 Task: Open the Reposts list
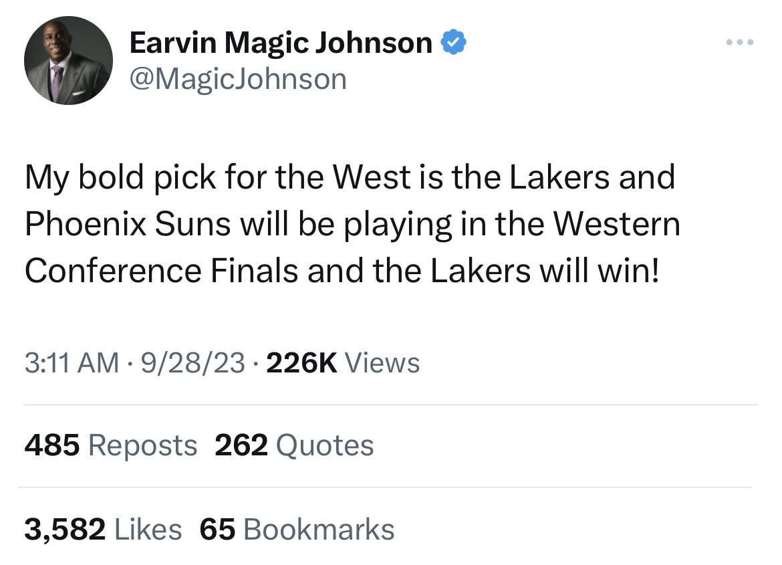click(x=142, y=445)
